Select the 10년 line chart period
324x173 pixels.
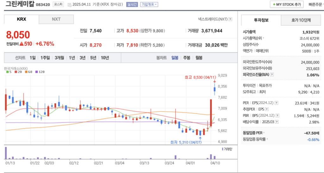105,58
